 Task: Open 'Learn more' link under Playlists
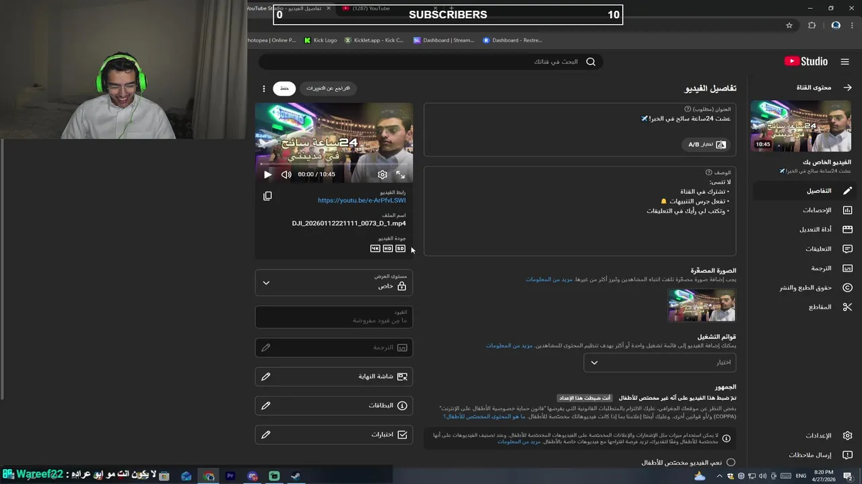(509, 346)
